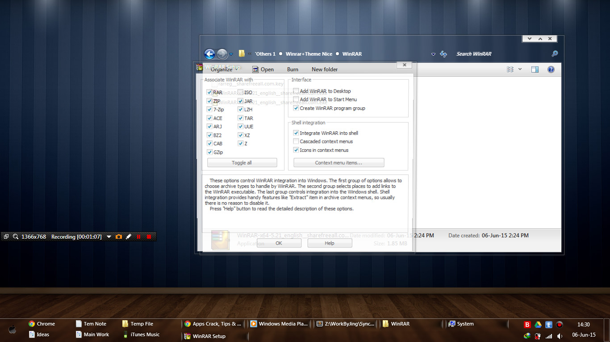Confirm WinRAR Setup with OK
The width and height of the screenshot is (610, 342).
(x=279, y=243)
